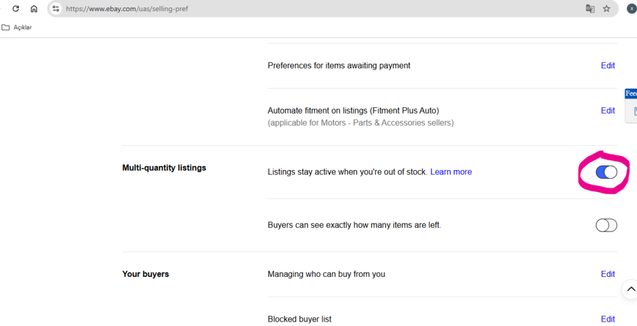Image resolution: width=637 pixels, height=326 pixels.
Task: Open Learn more about out-of-stock listings
Action: point(451,172)
